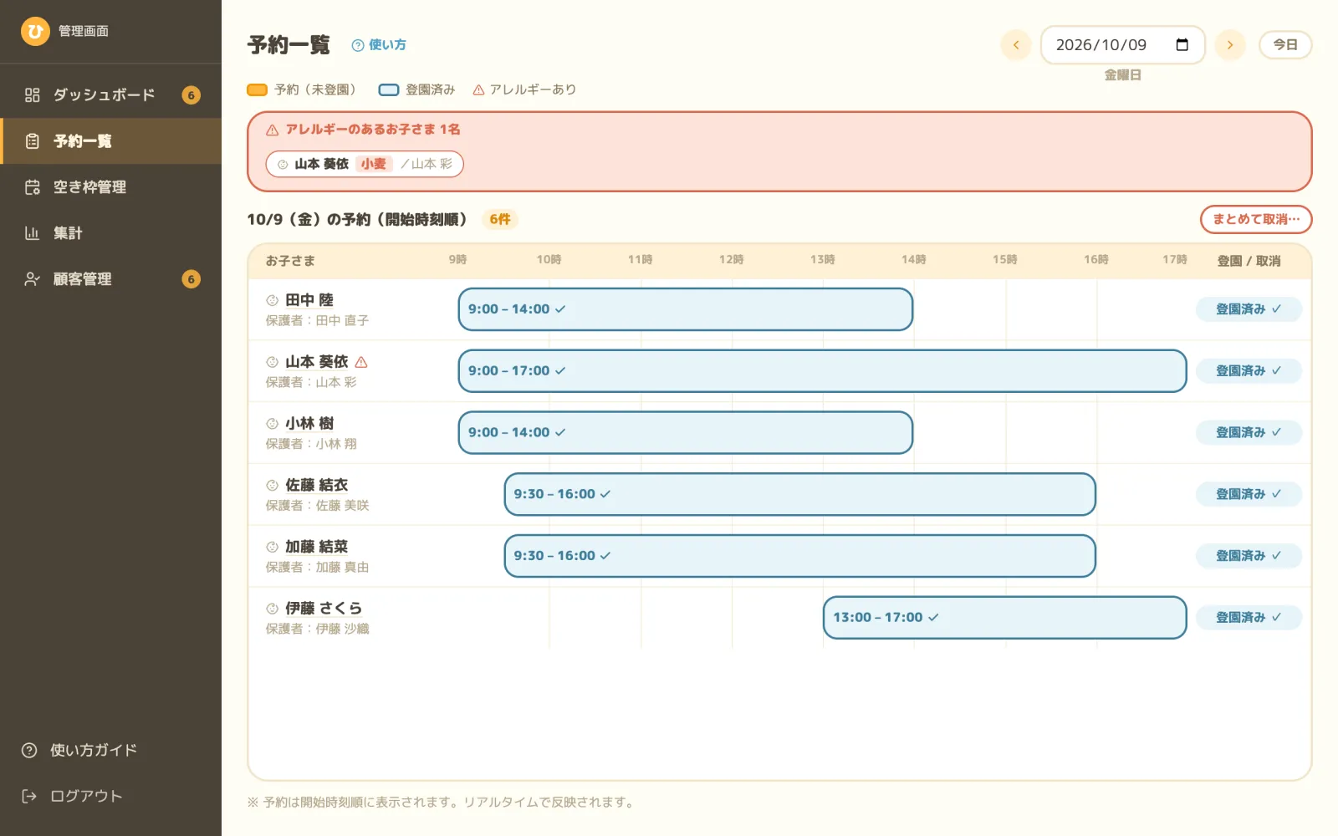The height and width of the screenshot is (836, 1338).
Task: Open the ダッシュボード menu item
Action: point(110,95)
